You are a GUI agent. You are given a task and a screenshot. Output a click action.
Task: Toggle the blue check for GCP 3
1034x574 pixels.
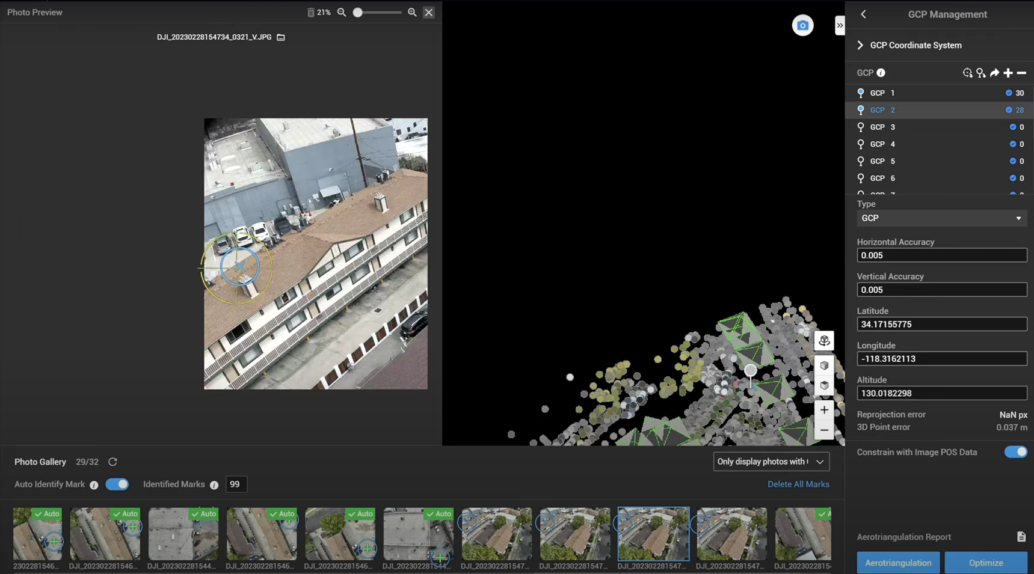click(x=1013, y=127)
